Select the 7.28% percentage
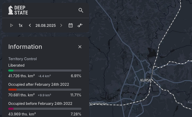 pyautogui.click(x=76, y=114)
